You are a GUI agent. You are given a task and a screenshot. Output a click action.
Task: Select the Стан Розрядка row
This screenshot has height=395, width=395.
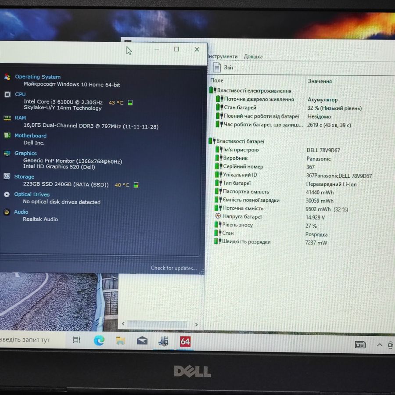point(271,233)
